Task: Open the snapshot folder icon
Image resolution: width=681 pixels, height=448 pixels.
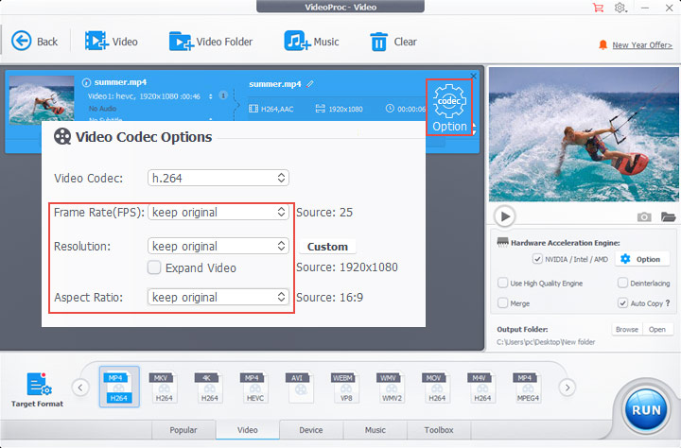Action: pos(668,216)
